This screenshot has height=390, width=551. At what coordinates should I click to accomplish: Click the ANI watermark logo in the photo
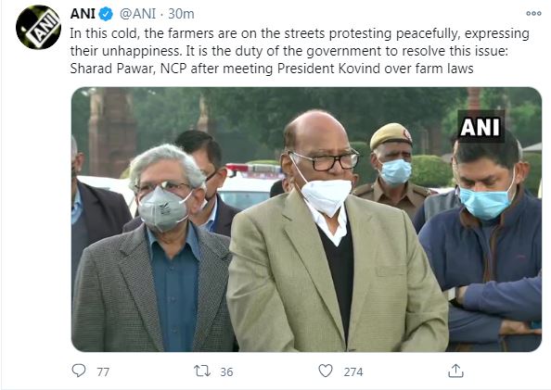pyautogui.click(x=481, y=127)
